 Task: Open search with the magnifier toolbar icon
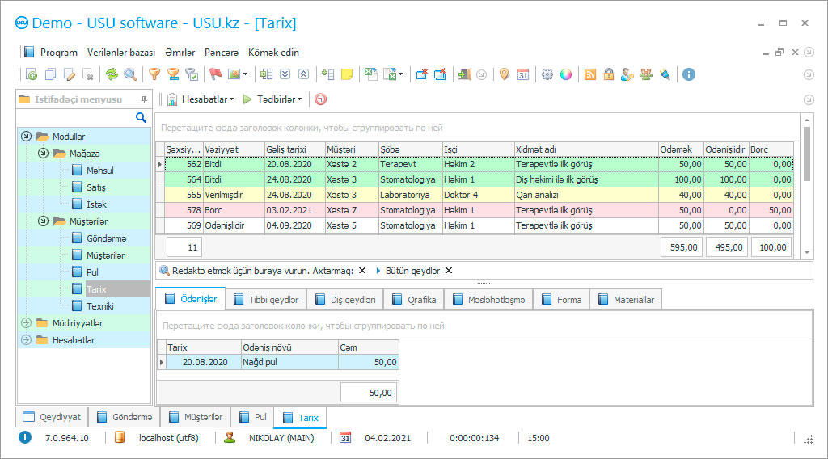pos(130,74)
